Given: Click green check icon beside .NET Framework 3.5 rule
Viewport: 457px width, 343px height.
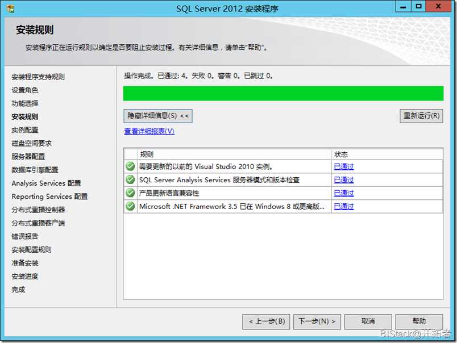Looking at the screenshot, I should click(x=130, y=206).
